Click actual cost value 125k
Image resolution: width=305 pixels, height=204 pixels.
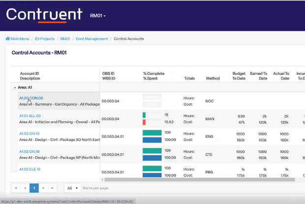(x=284, y=122)
